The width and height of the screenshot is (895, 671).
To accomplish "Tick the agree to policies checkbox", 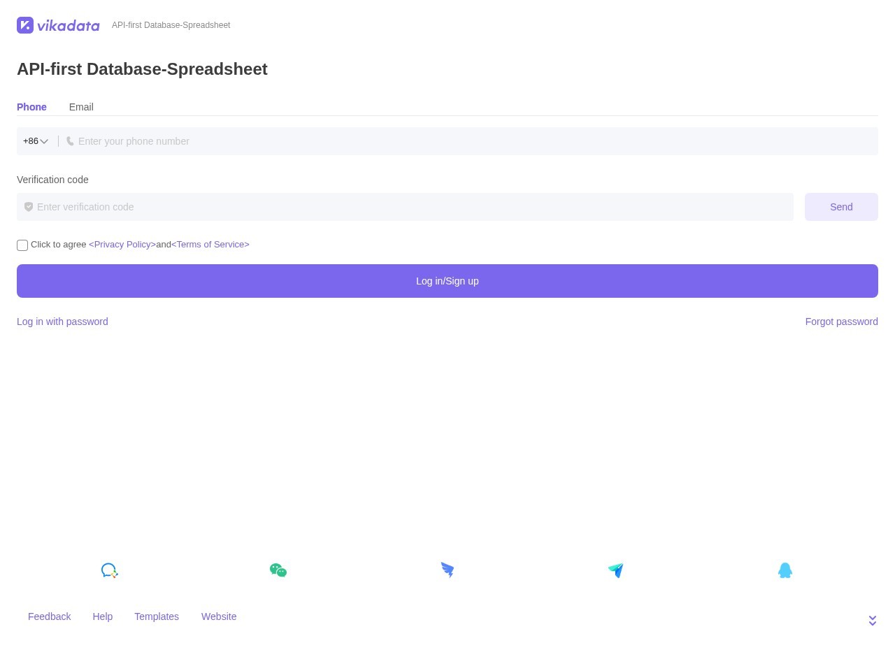I will click(x=22, y=245).
